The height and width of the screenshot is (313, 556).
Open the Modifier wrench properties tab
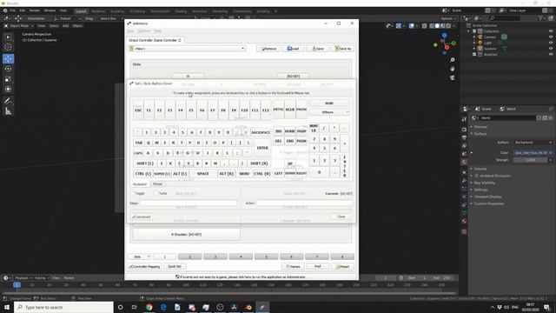pos(464,181)
